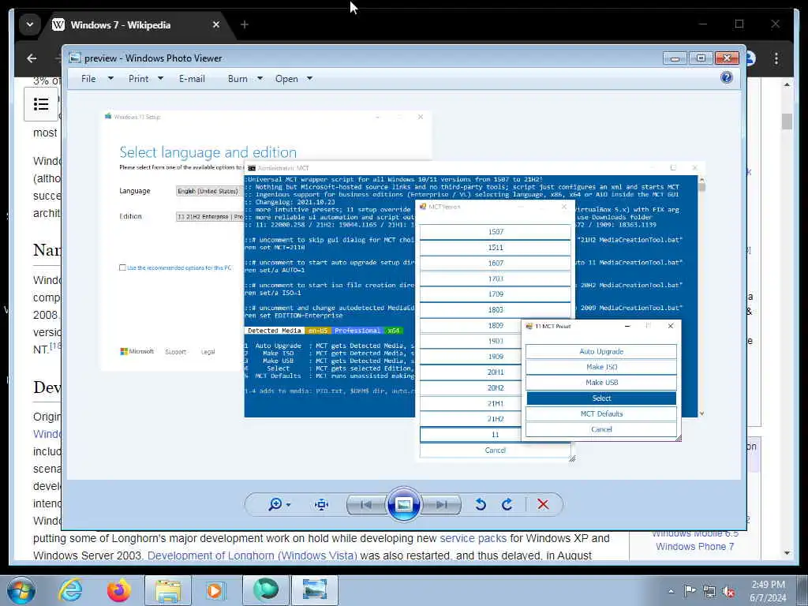
Task: Open the Burn menu in Photo Viewer
Action: (238, 79)
